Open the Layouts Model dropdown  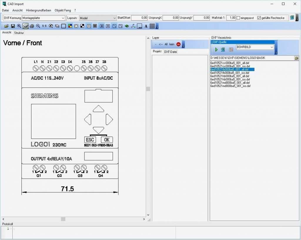pyautogui.click(x=114, y=18)
